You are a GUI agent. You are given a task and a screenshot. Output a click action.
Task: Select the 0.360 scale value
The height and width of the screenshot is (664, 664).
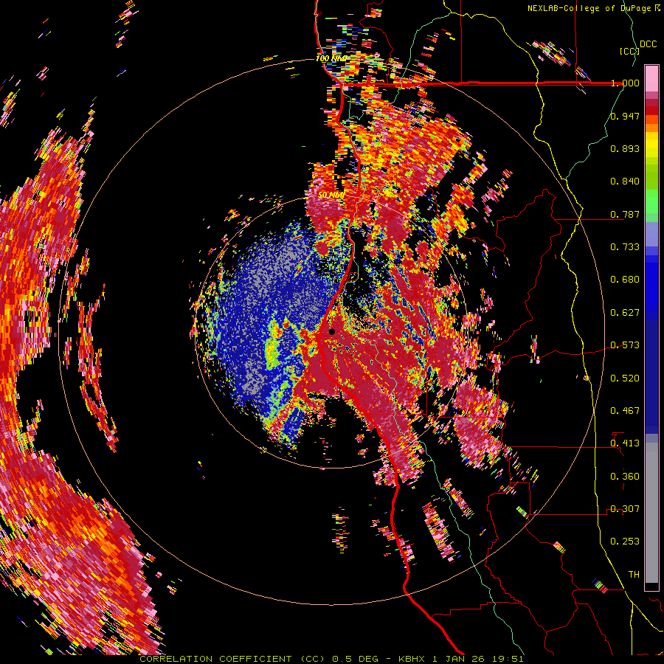625,477
